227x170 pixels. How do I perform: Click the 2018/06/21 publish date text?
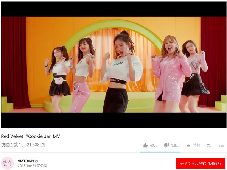pyautogui.click(x=27, y=166)
